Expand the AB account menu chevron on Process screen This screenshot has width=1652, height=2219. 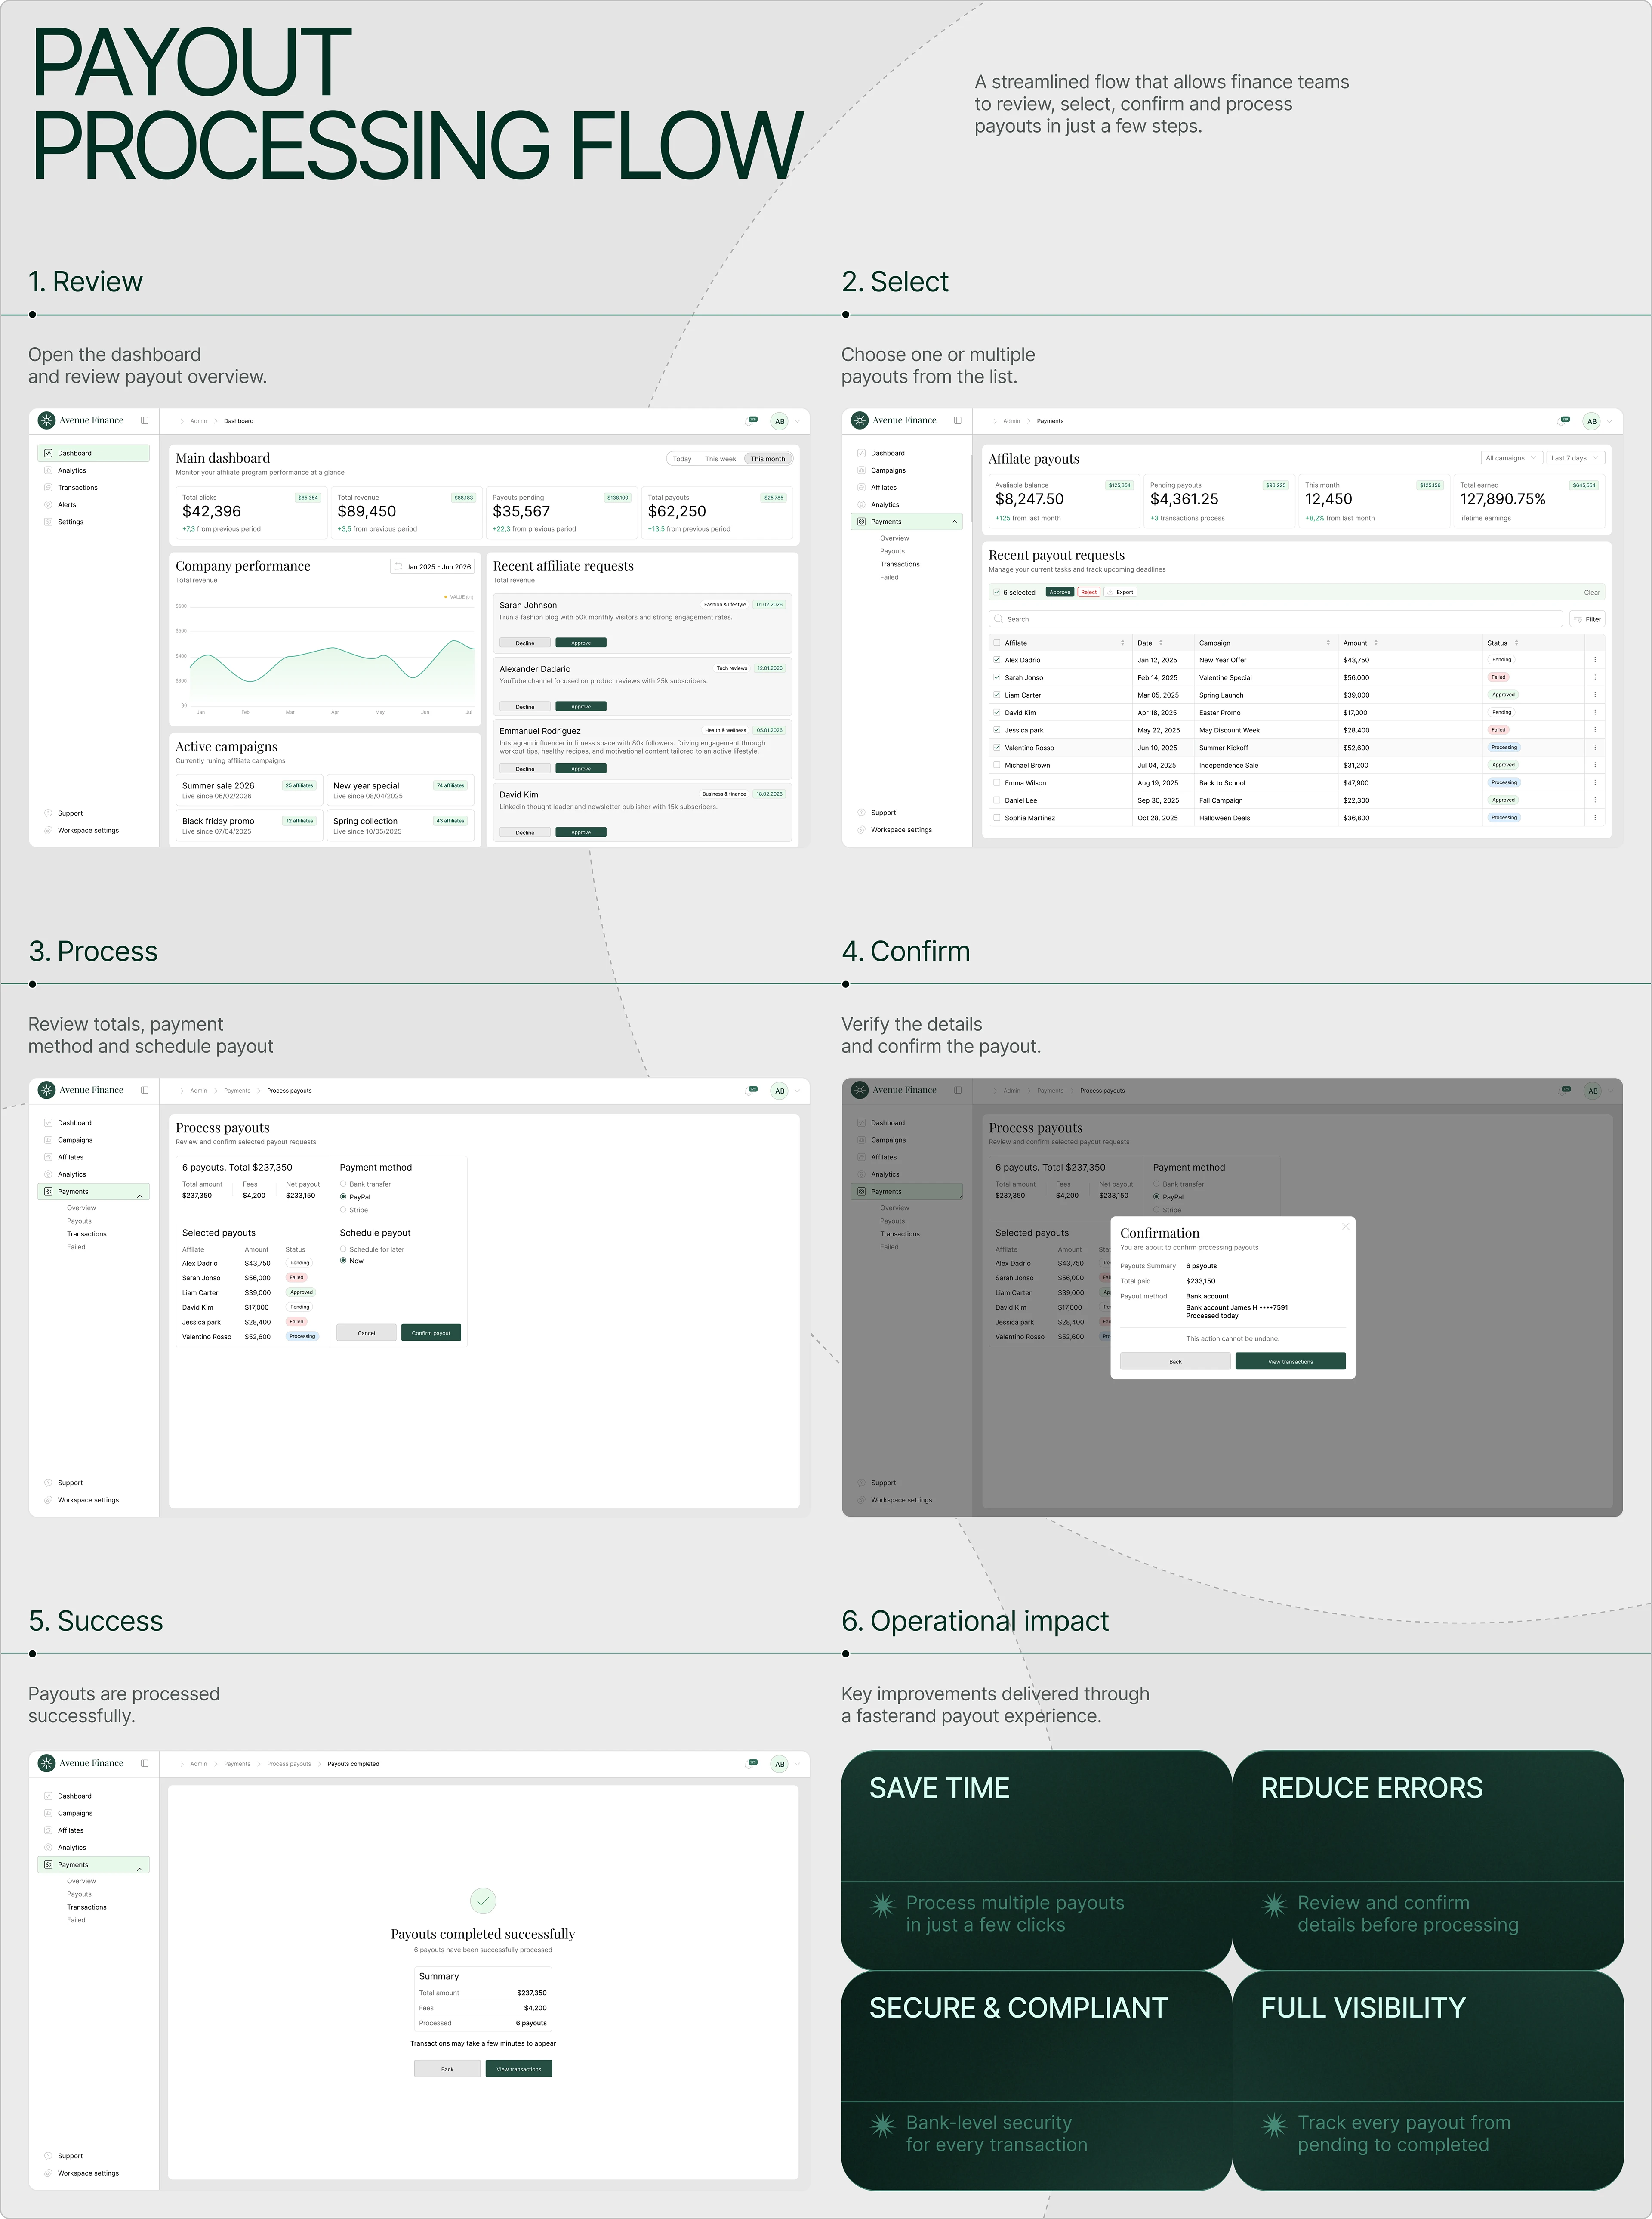[x=797, y=1091]
